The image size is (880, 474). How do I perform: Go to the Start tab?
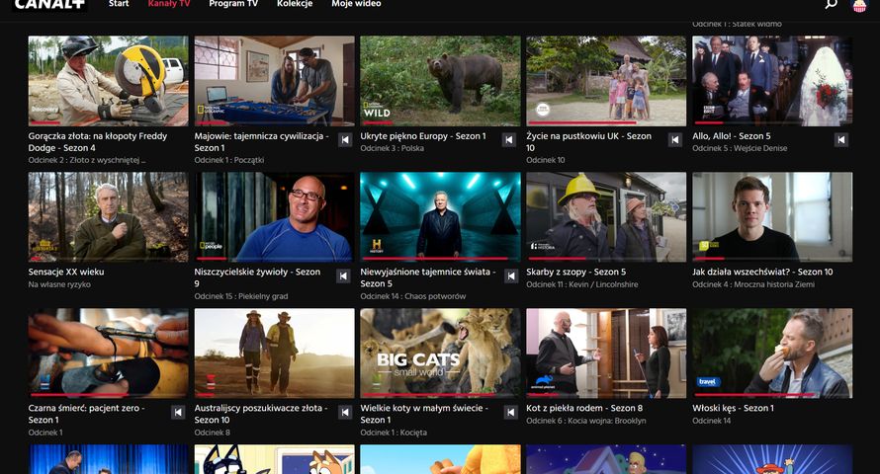(x=119, y=4)
